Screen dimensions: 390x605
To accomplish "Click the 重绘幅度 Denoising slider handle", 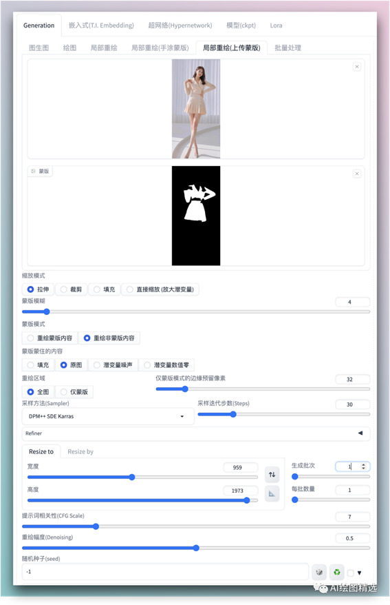I will pyautogui.click(x=196, y=548).
